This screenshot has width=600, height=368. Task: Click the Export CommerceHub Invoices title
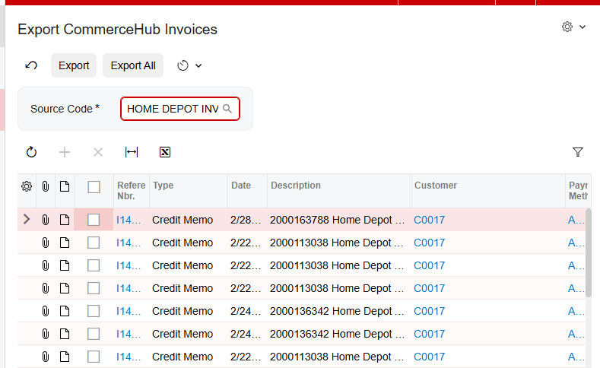click(117, 30)
